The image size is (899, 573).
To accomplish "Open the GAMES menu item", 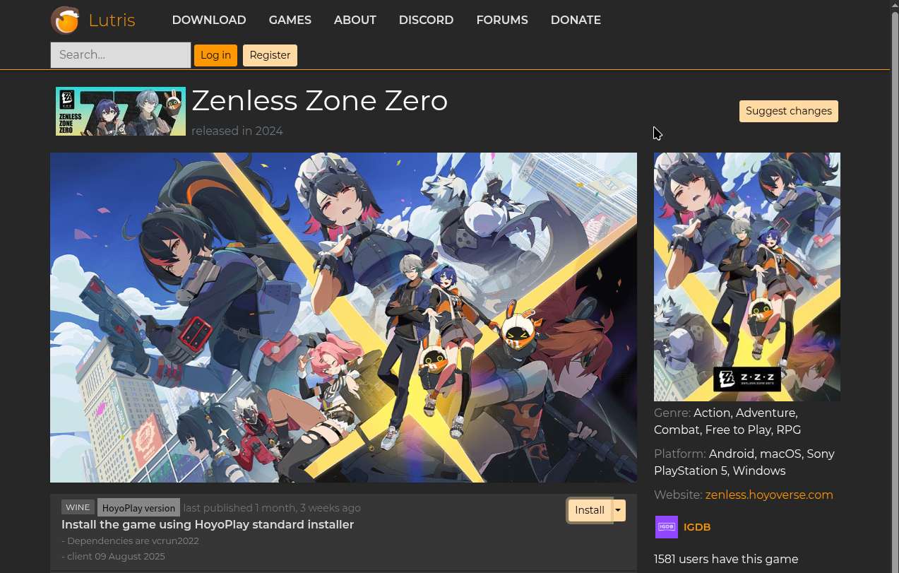I will coord(290,20).
